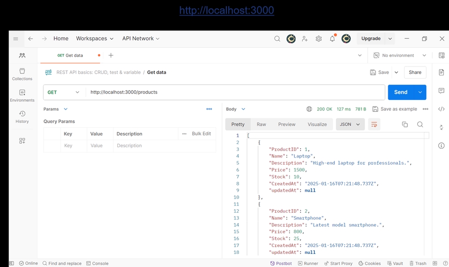
Task: Open Find and replace
Action: (x=62, y=263)
